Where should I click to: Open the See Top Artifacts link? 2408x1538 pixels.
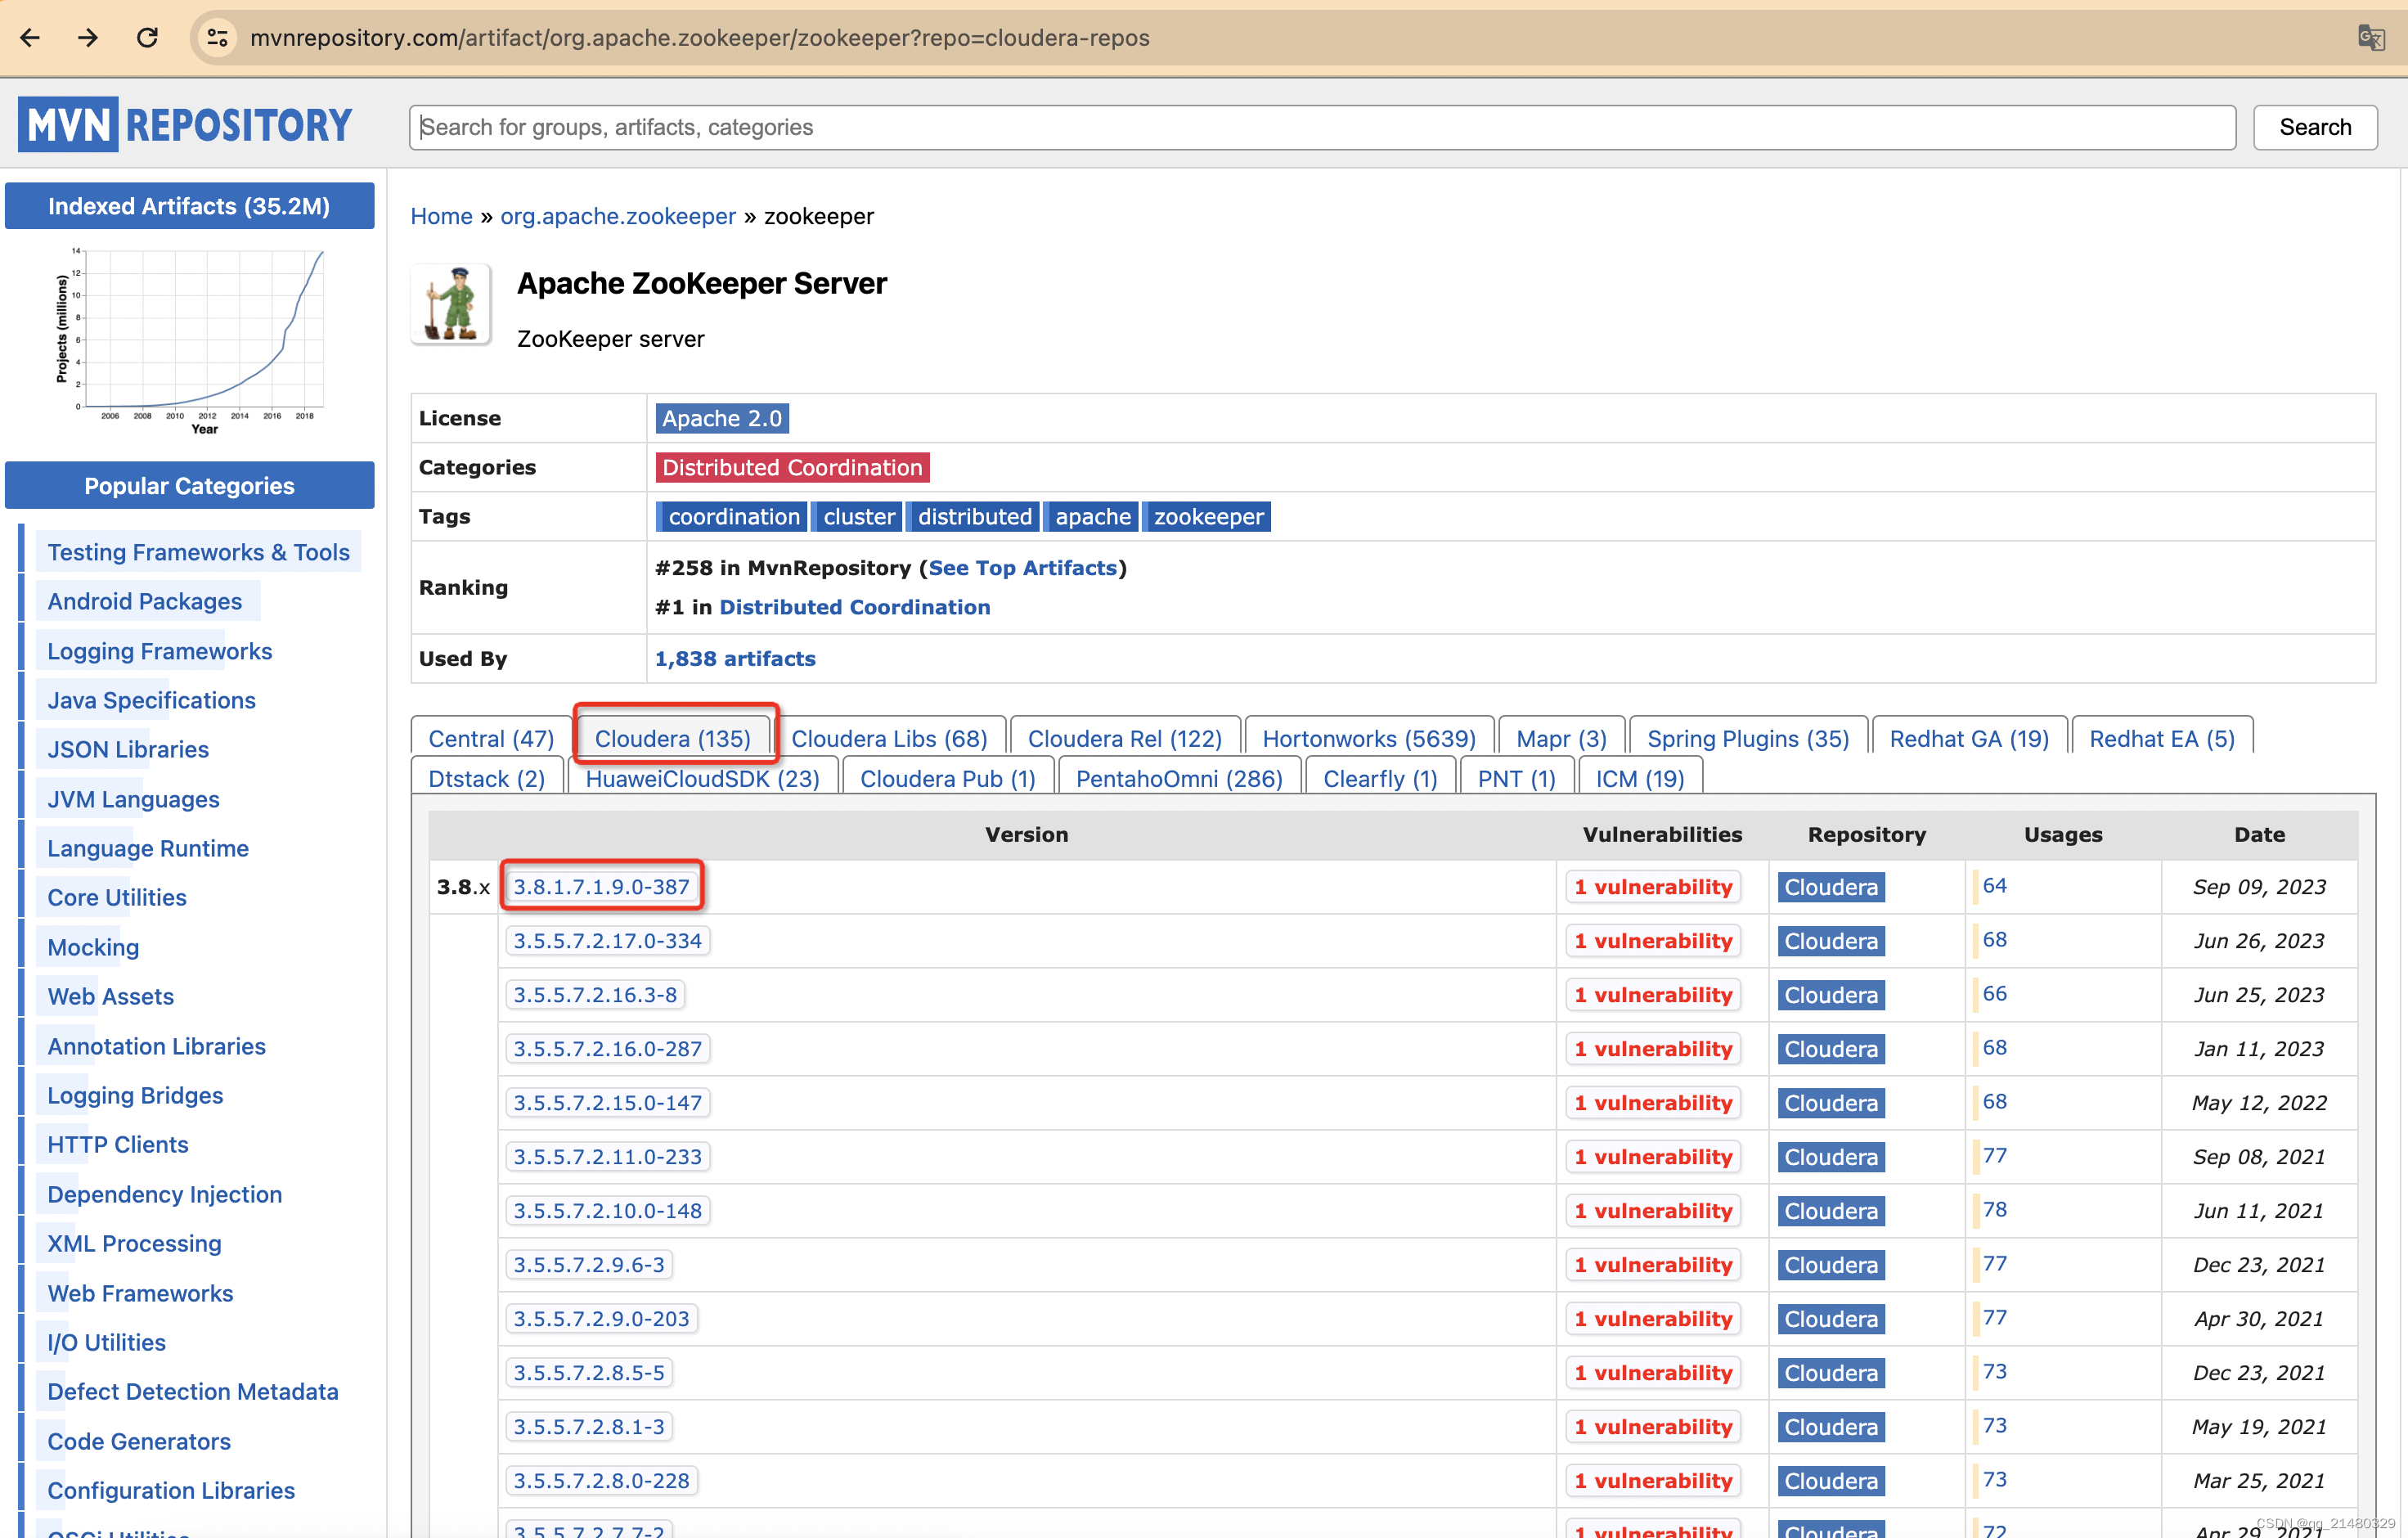click(x=1022, y=568)
